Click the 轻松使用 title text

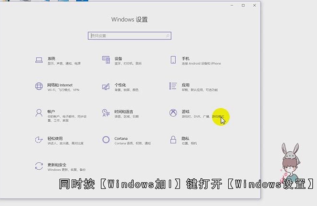pyautogui.click(x=55, y=138)
